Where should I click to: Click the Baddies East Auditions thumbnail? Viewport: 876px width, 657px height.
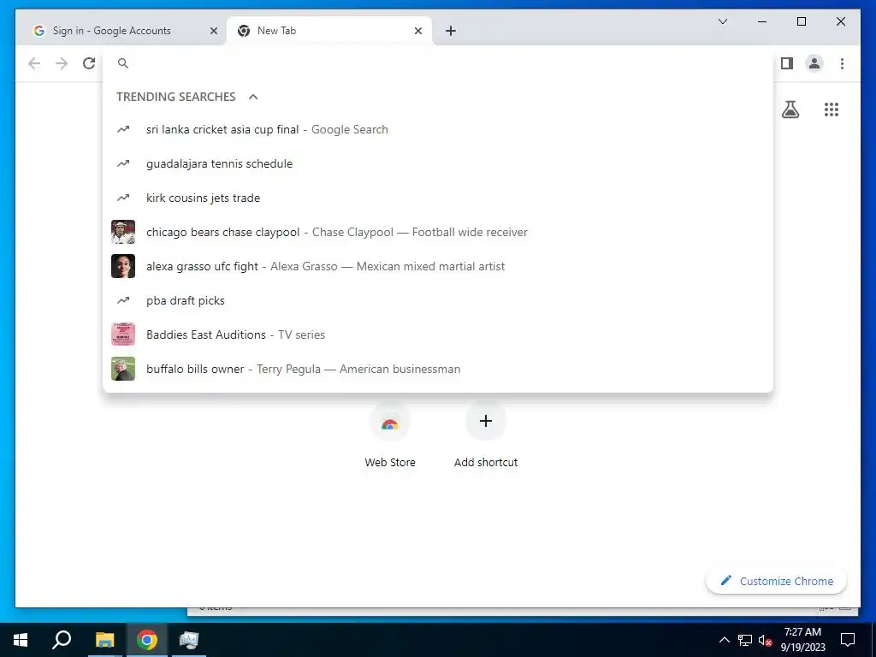(123, 334)
